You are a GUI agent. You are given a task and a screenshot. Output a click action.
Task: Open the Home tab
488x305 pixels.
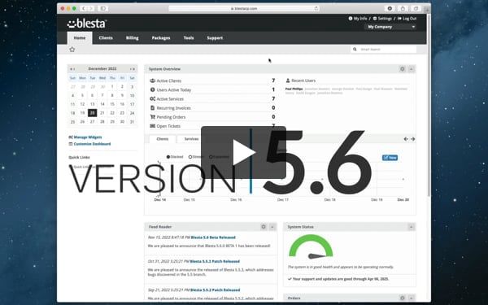pos(80,38)
